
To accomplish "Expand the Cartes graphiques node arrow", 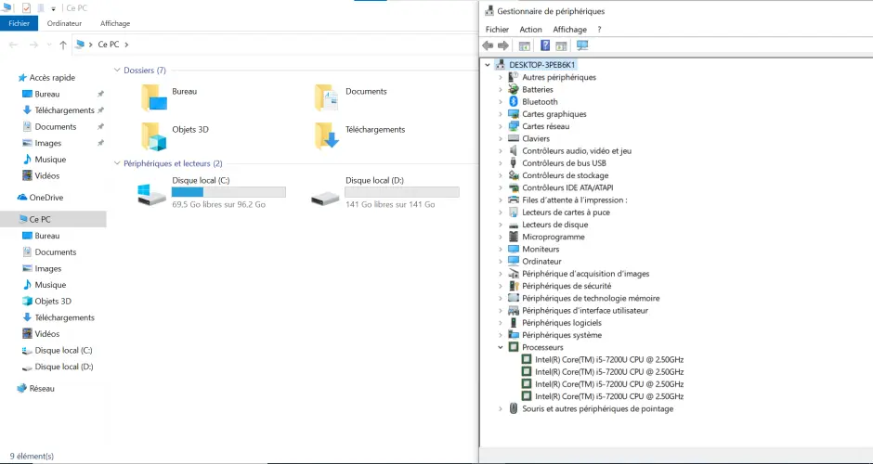I will [501, 114].
